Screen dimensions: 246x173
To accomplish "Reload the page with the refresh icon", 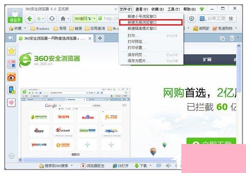I will 52,19.
